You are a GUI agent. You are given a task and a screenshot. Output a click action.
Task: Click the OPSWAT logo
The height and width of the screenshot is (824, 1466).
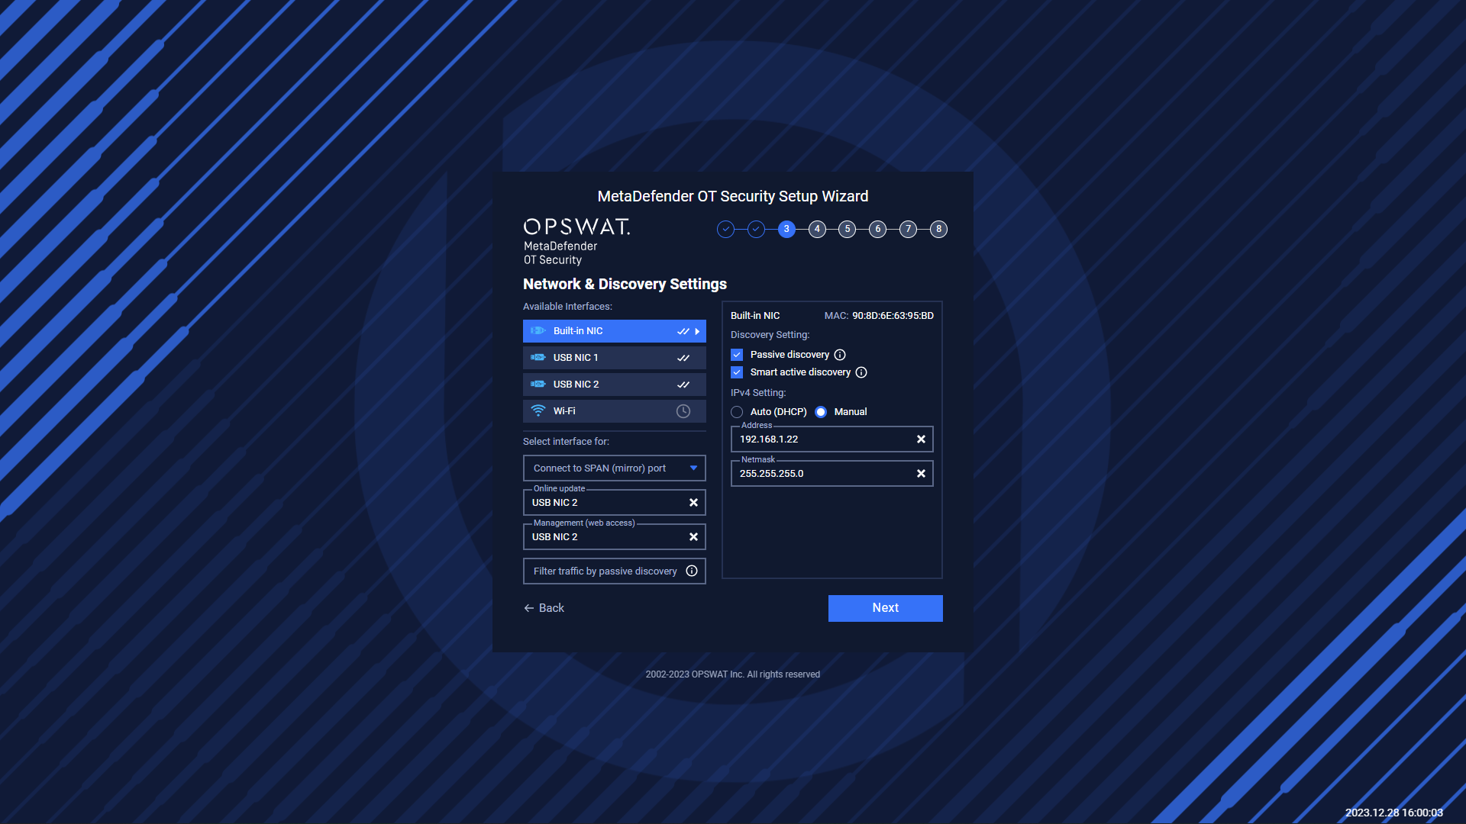(576, 242)
